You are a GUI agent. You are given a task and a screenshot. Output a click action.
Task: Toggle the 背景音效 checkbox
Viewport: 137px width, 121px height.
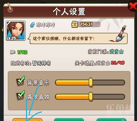click(x=20, y=95)
